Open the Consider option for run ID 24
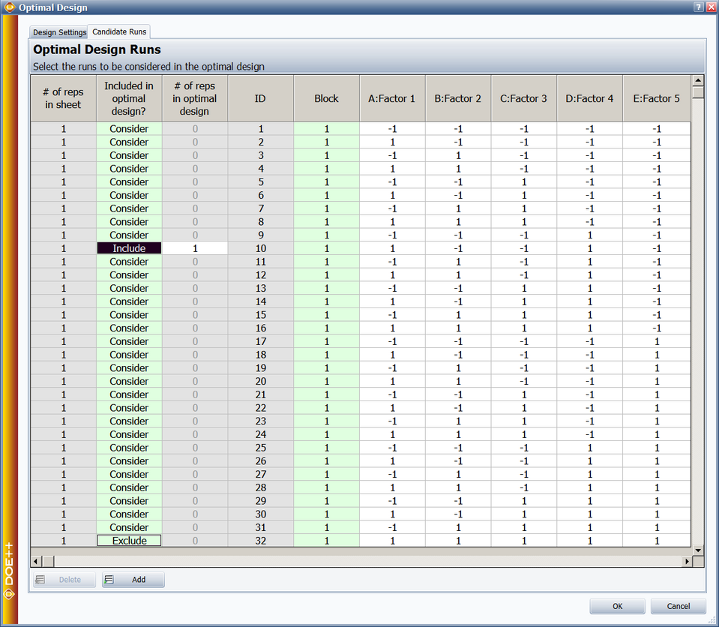719x627 pixels. click(129, 434)
